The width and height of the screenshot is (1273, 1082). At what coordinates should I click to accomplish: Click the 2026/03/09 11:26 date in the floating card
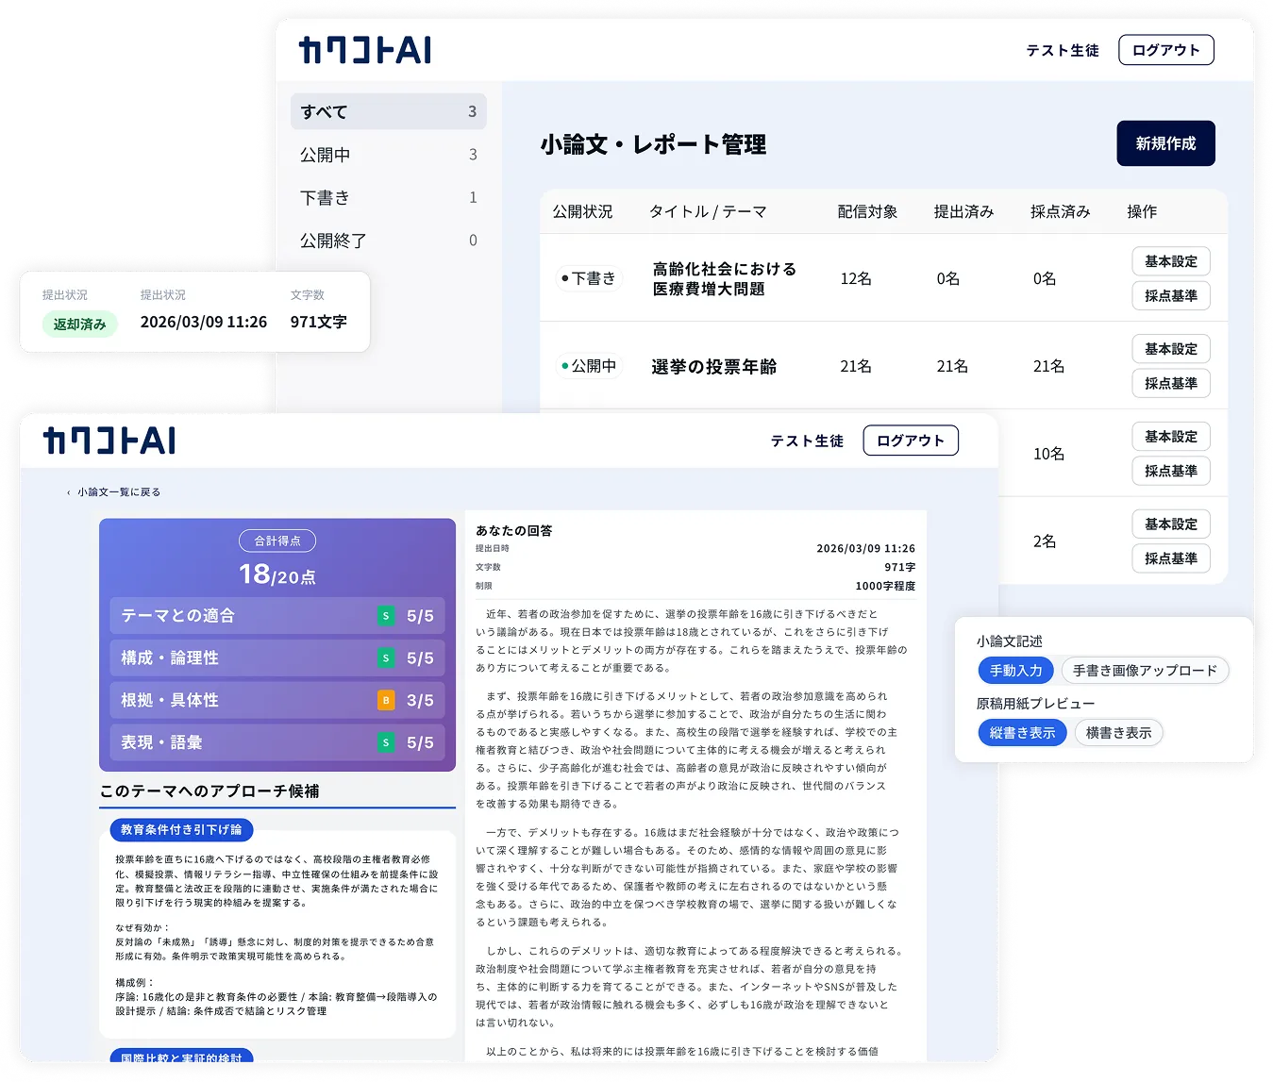204,322
